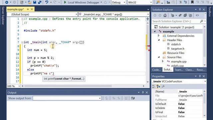Open the Toolbox side tab
The image size is (213, 120).
(x=210, y=11)
